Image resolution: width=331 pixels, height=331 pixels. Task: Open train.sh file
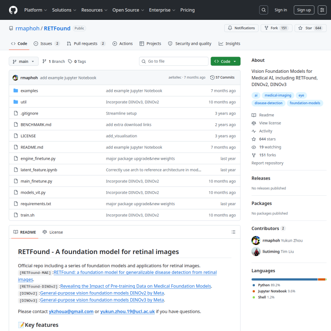[27, 215]
